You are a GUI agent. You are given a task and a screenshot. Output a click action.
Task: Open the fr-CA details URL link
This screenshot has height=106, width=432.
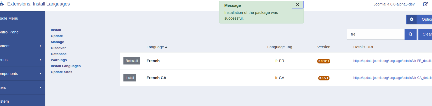coord(393,78)
